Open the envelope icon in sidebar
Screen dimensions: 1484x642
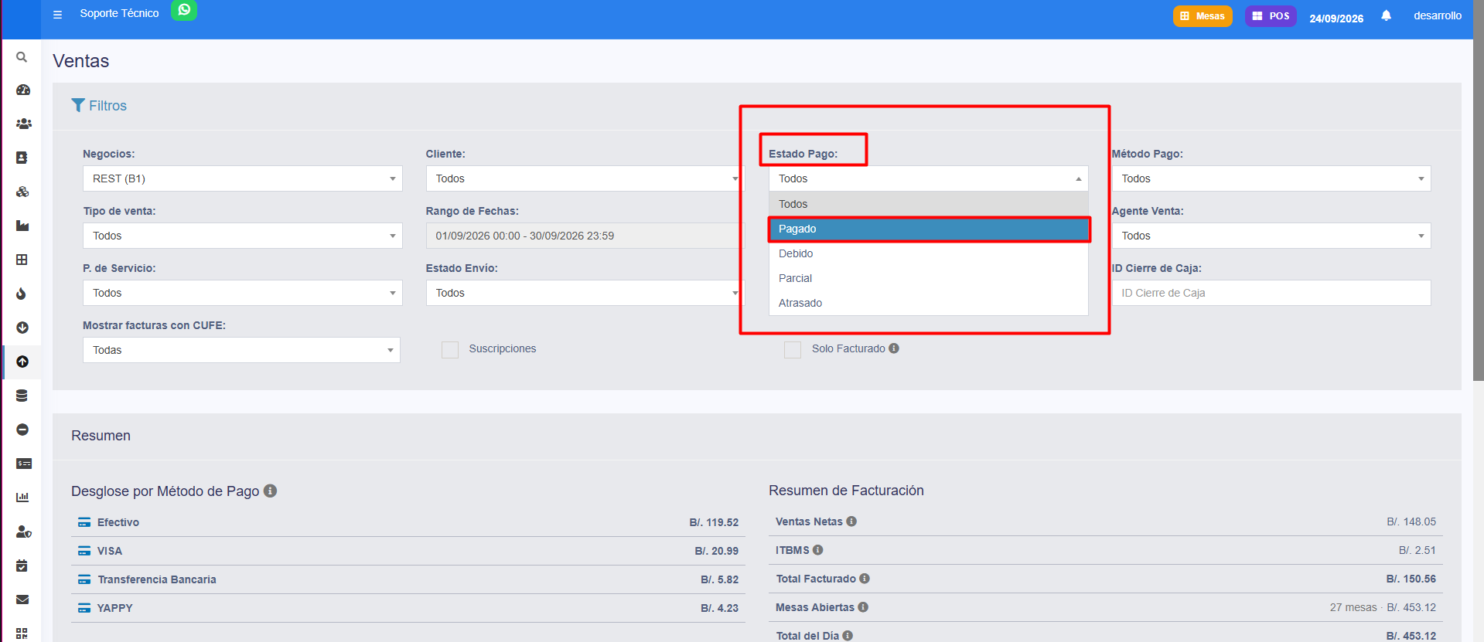coord(22,600)
